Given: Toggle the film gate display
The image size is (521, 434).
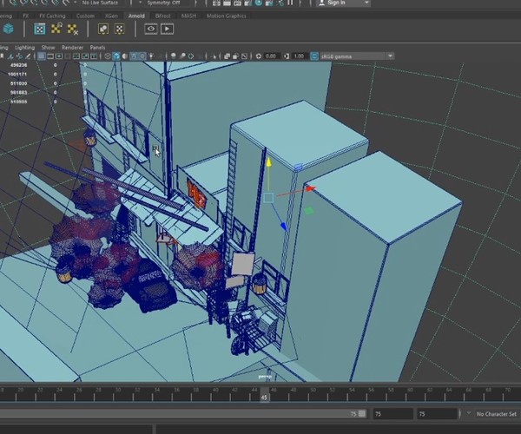Looking at the screenshot, I should click(50, 56).
